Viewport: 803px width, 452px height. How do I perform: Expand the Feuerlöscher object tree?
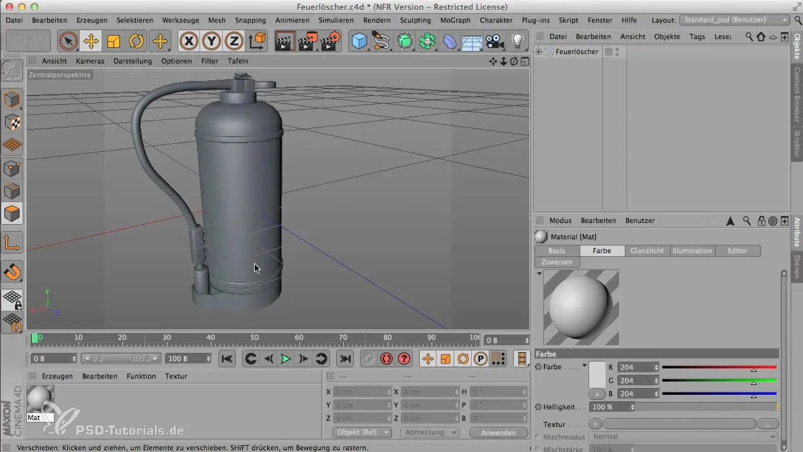[x=538, y=51]
